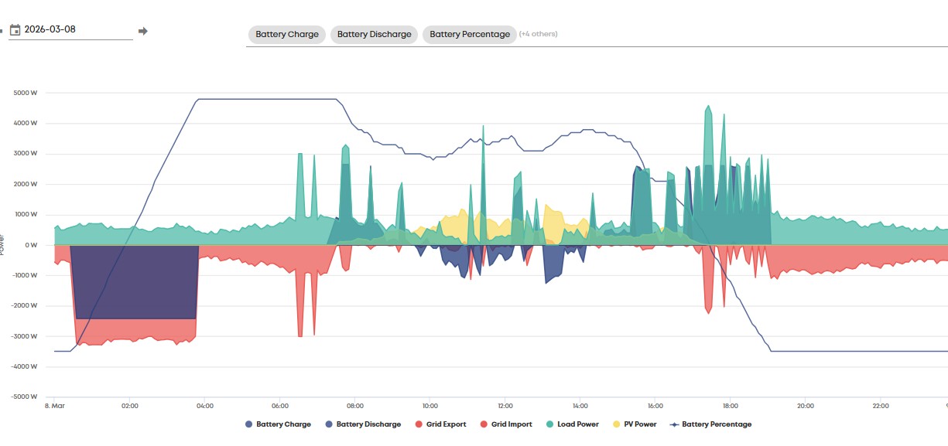Click the Grid Import legend marker
Viewport: 948px width, 446px height.
(484, 424)
